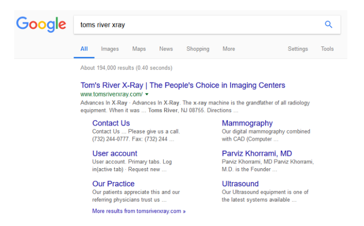Open the Contact Us sitelink
The width and height of the screenshot is (364, 226).
point(111,123)
